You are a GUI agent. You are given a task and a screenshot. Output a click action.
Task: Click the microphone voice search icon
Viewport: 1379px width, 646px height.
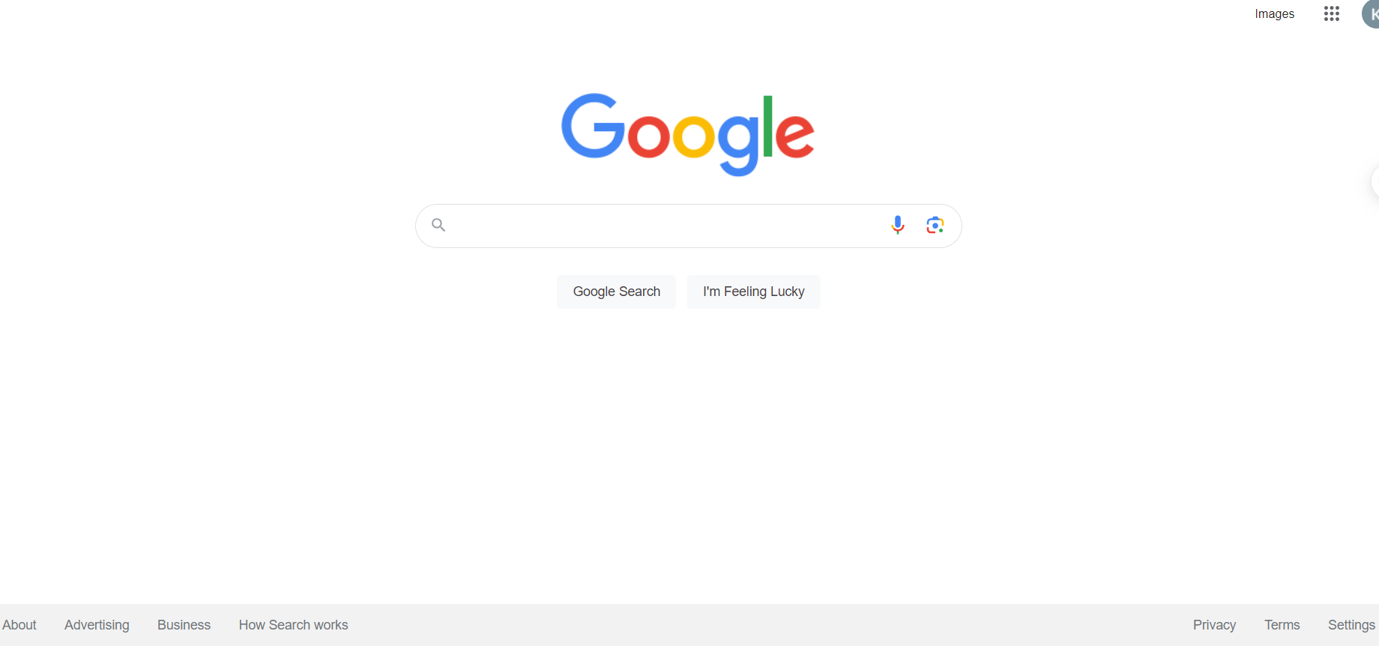coord(898,225)
